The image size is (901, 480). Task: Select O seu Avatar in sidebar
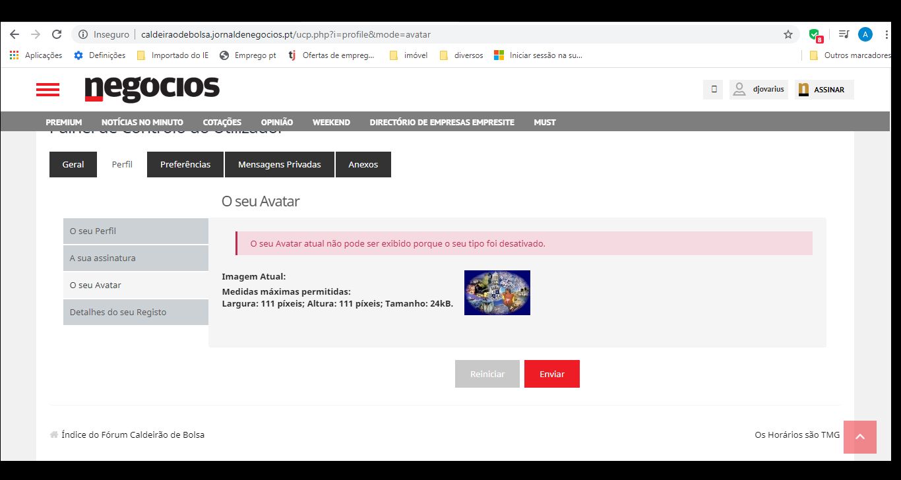pyautogui.click(x=136, y=285)
